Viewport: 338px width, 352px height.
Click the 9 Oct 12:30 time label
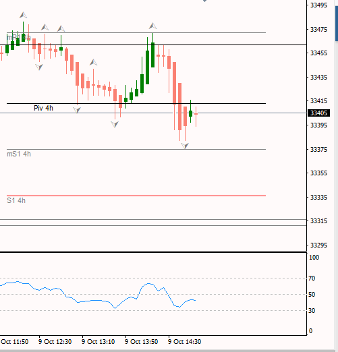55,342
